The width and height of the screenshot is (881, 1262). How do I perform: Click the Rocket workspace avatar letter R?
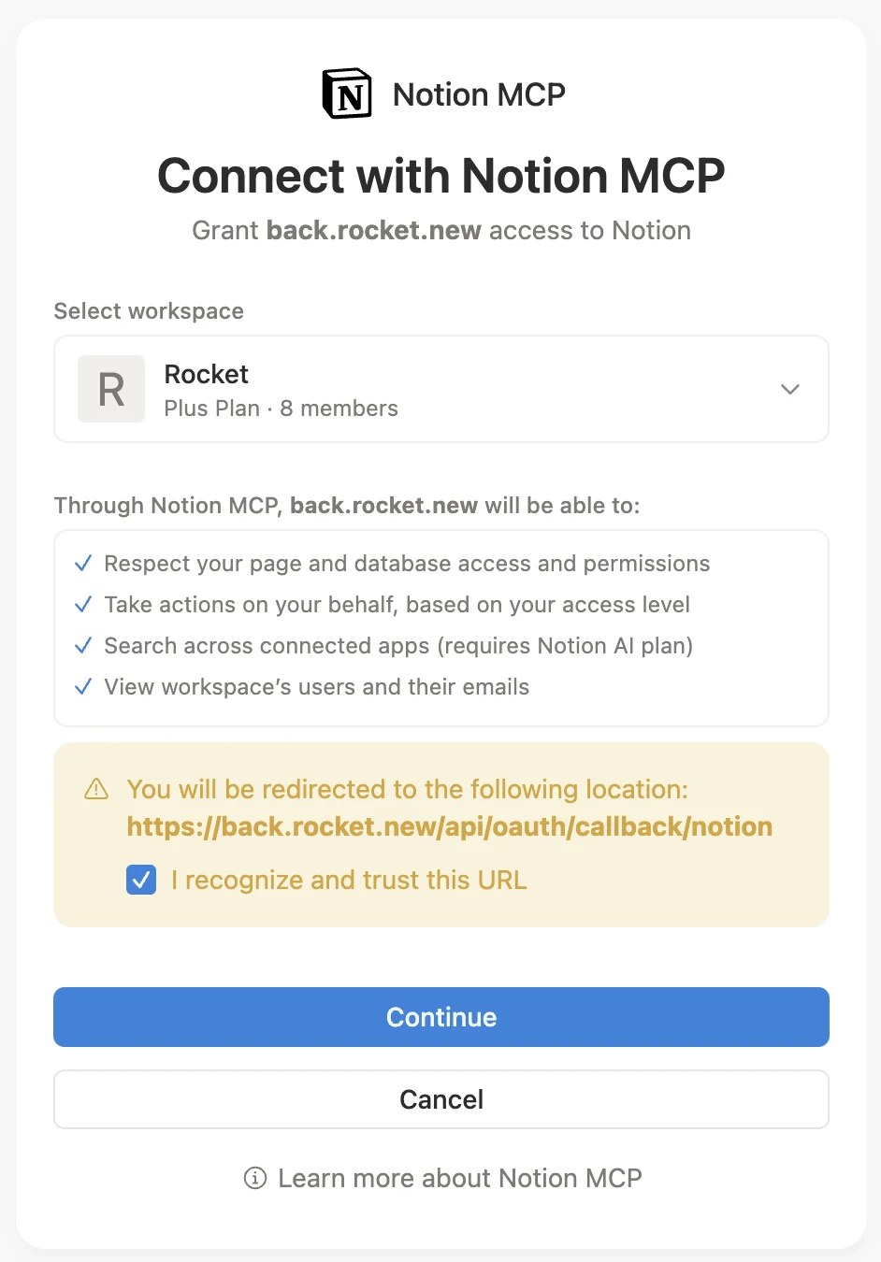[111, 389]
